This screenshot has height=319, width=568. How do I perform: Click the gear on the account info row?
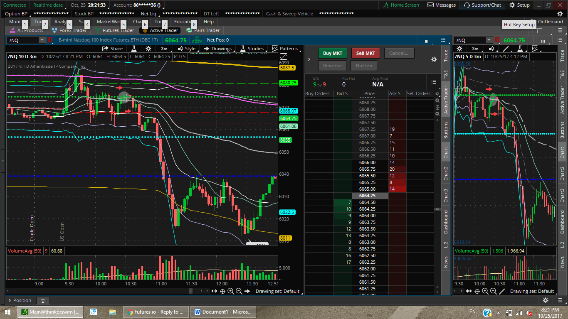[560, 14]
